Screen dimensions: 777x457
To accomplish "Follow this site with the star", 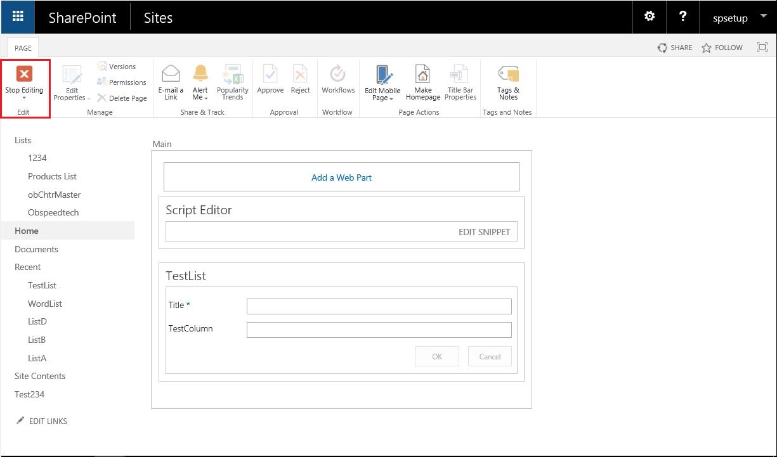I will pos(722,48).
